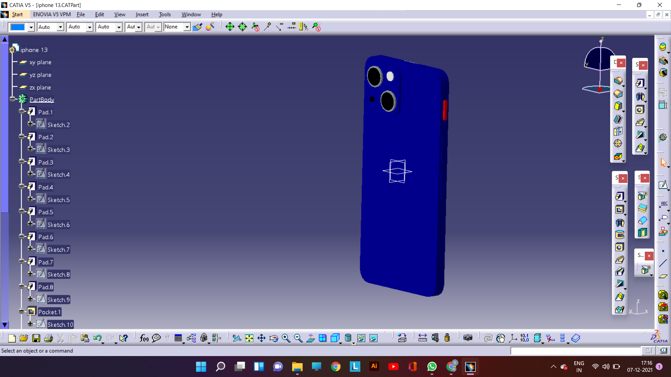Collapse the Pocket.1 node
The width and height of the screenshot is (671, 377).
coord(22,311)
